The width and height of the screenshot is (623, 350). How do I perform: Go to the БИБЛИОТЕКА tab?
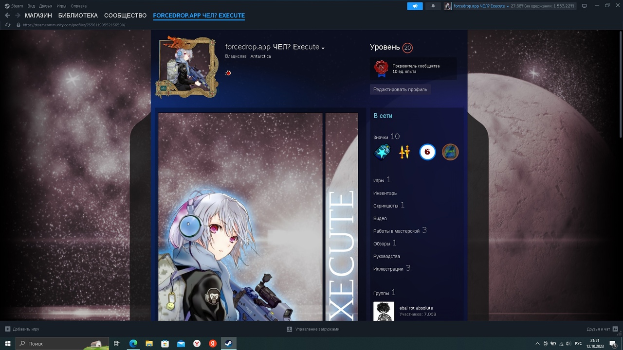pos(78,16)
